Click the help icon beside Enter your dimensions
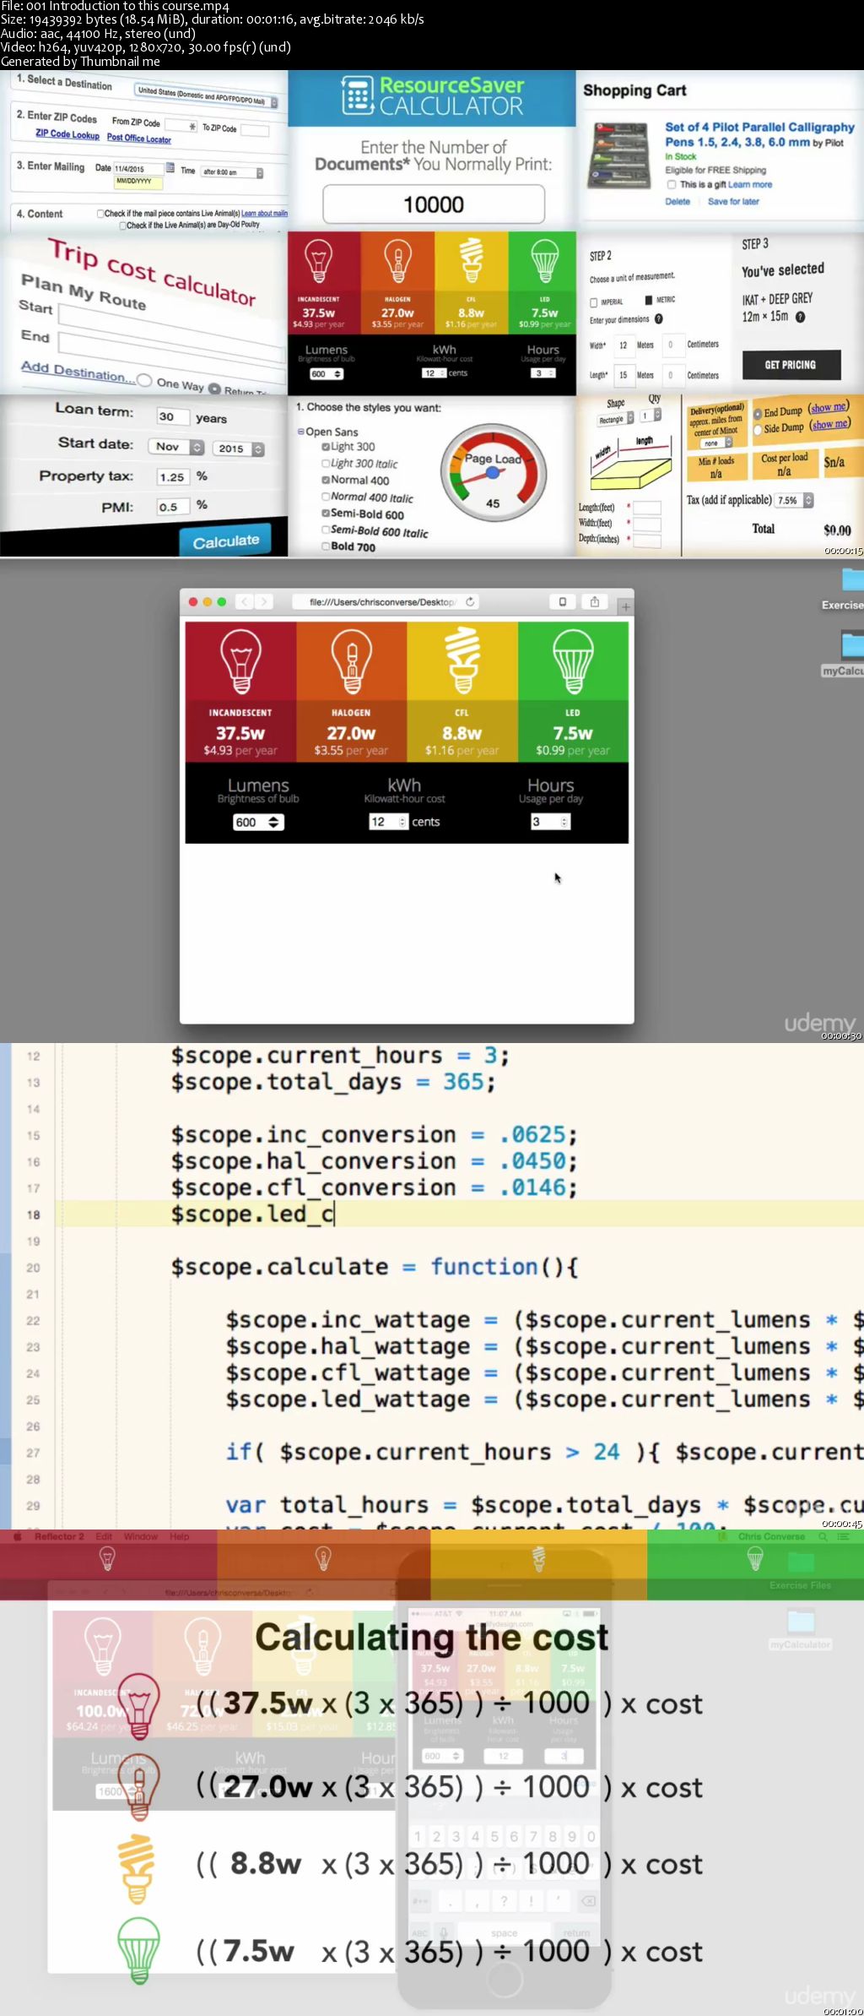864x2016 pixels. click(x=659, y=319)
